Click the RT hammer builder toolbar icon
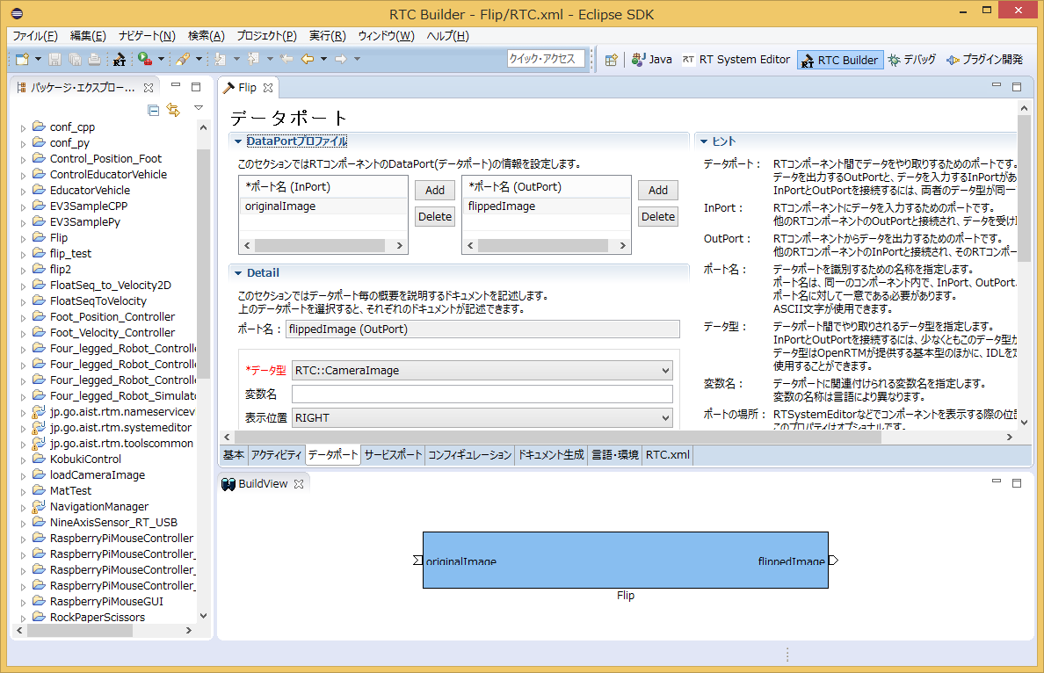This screenshot has width=1044, height=673. (120, 59)
